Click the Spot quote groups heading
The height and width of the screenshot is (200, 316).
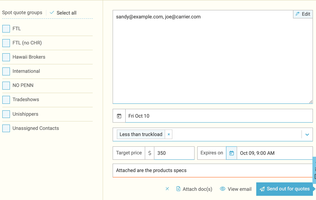22,13
